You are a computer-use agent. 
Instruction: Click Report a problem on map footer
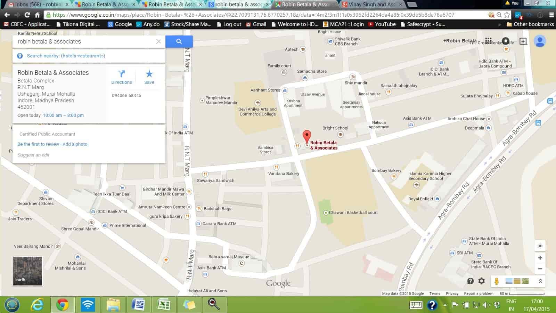(479, 294)
